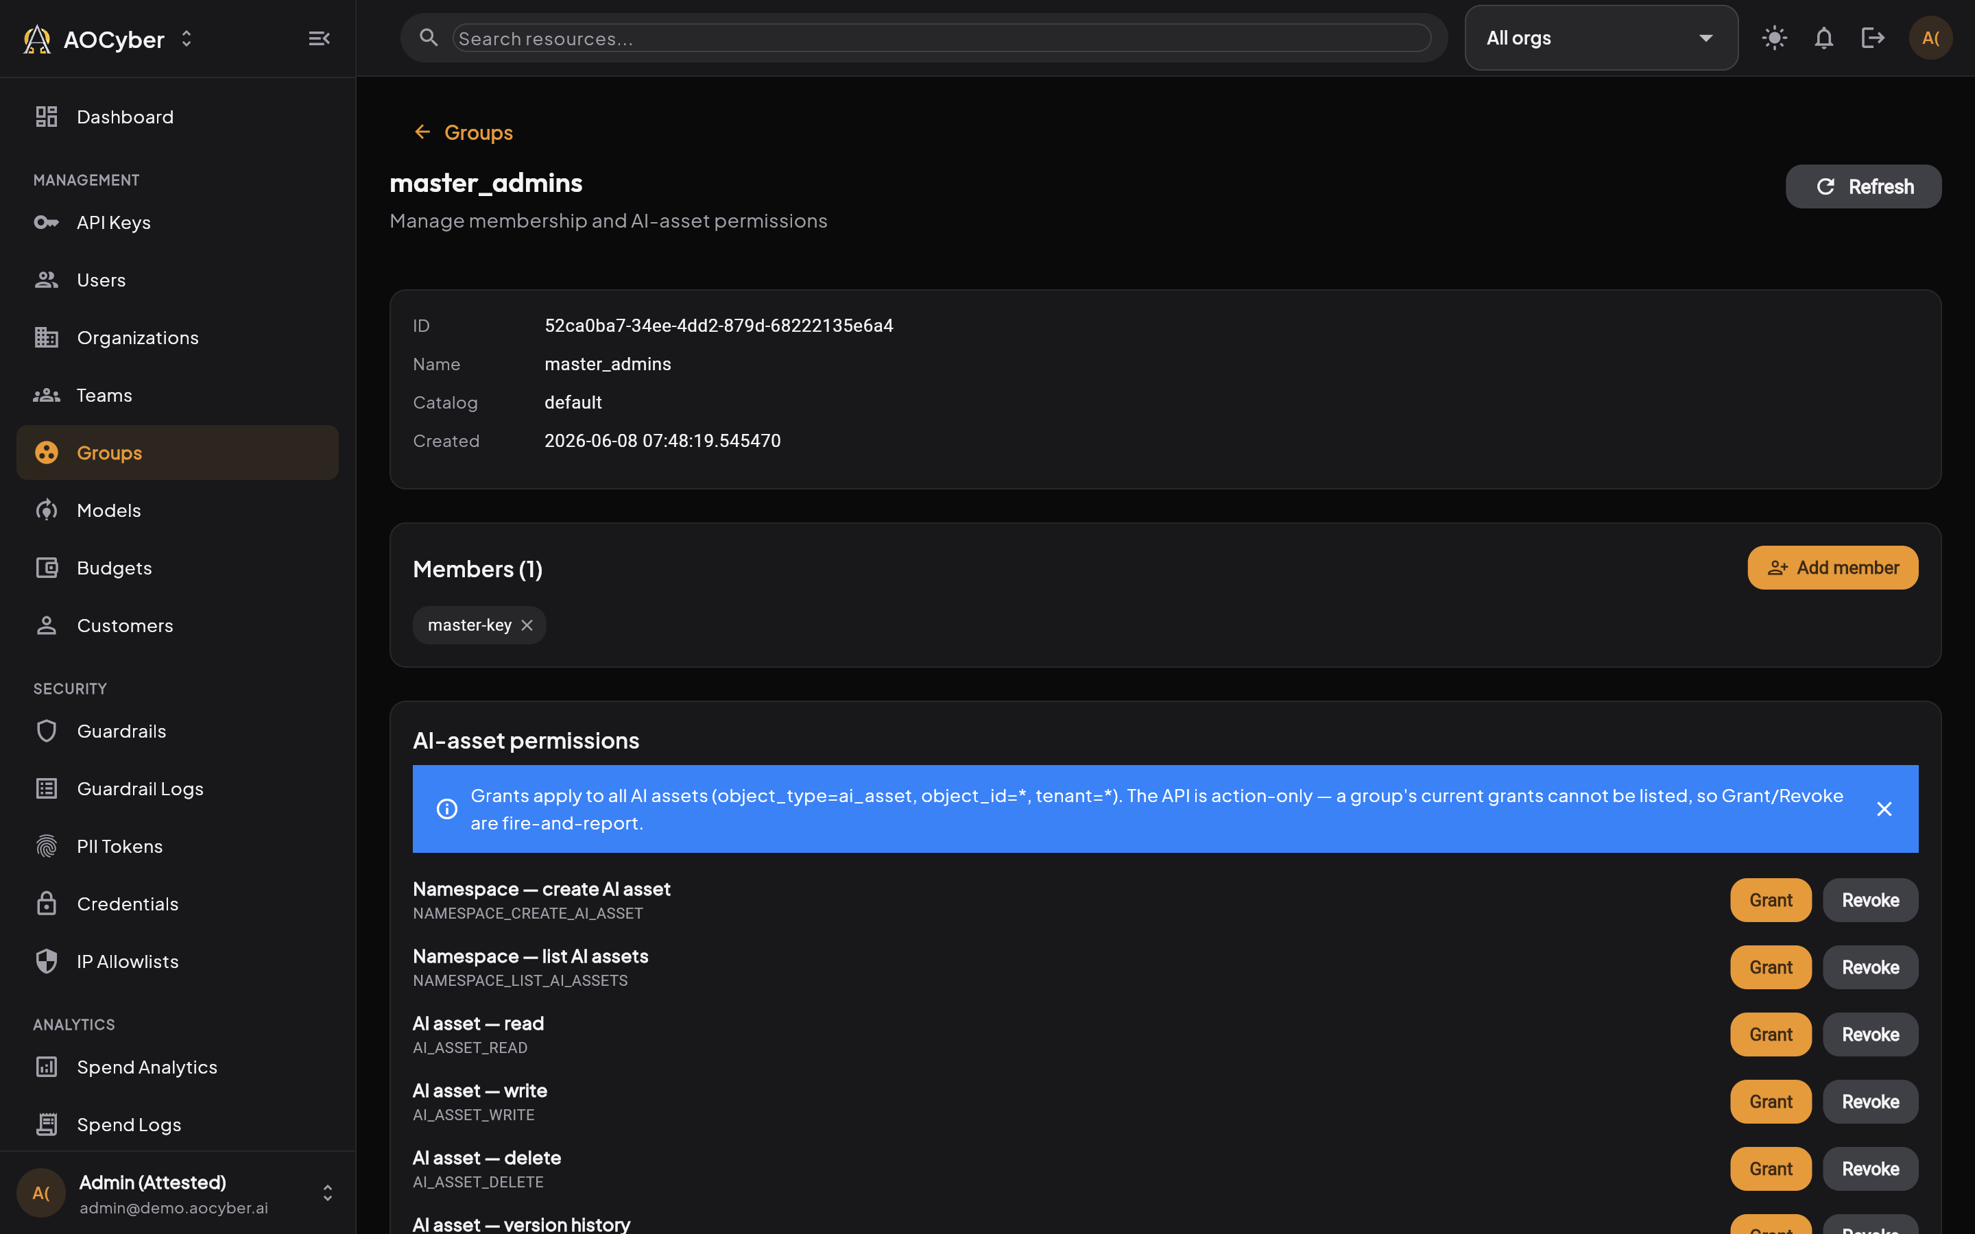View Spend Logs

tap(177, 1124)
